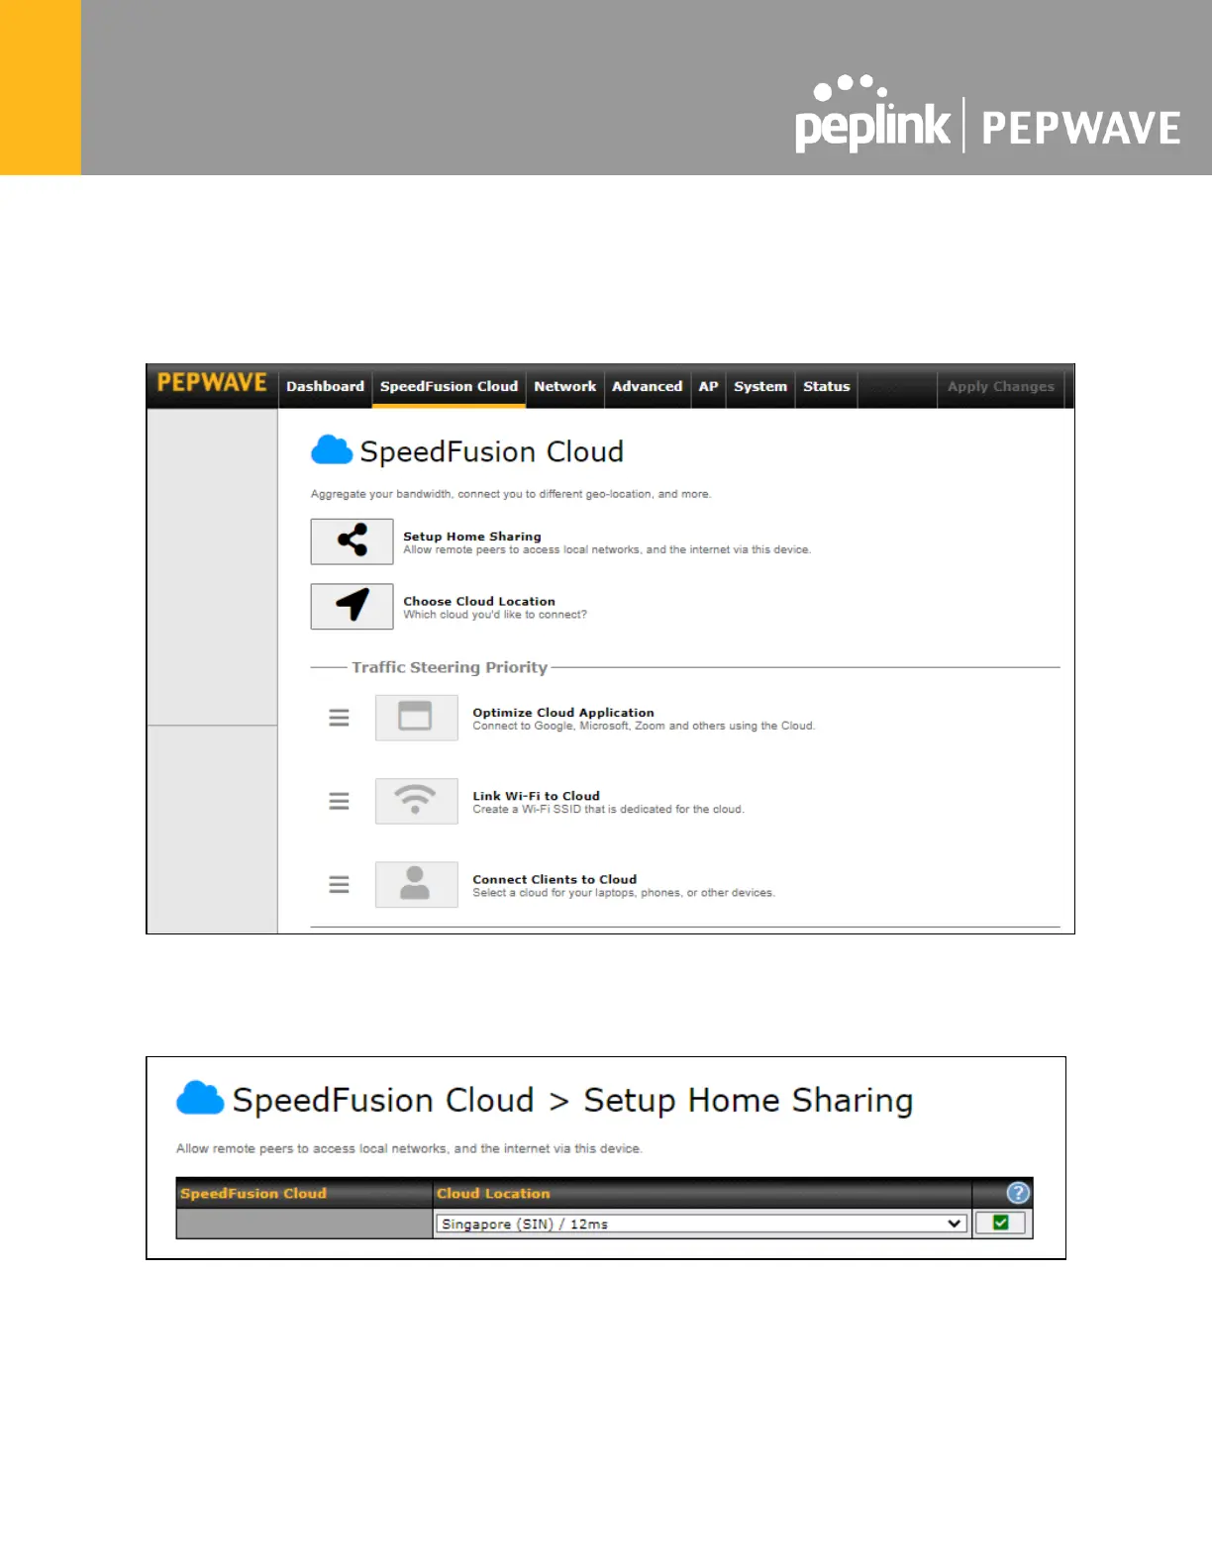Click the Choose Cloud Location link text
The width and height of the screenshot is (1212, 1568).
(x=478, y=601)
